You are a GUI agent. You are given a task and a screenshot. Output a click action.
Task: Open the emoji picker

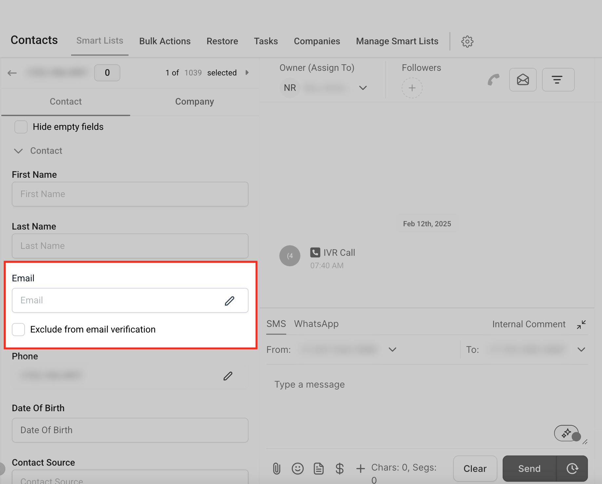(x=297, y=469)
